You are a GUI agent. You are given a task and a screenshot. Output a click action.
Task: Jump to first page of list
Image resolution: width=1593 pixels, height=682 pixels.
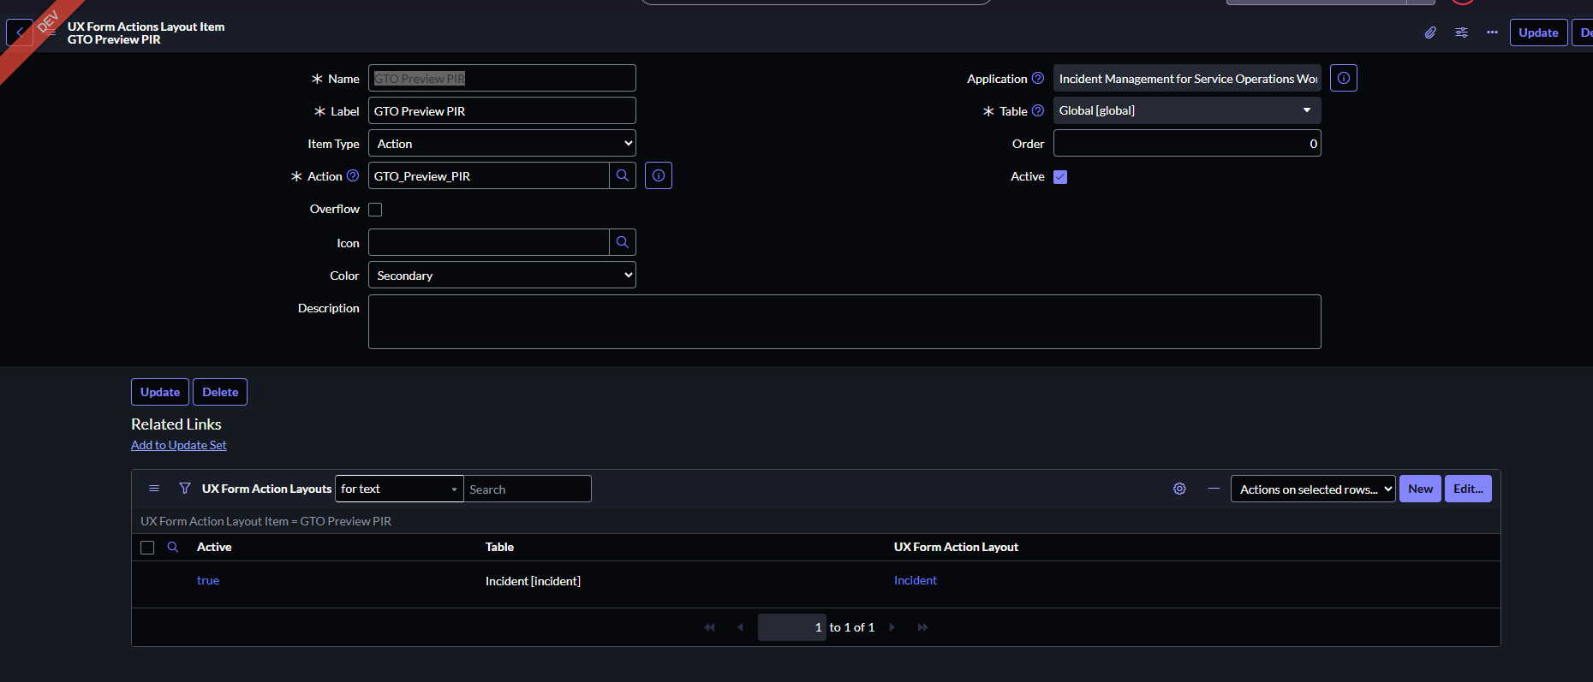(710, 627)
